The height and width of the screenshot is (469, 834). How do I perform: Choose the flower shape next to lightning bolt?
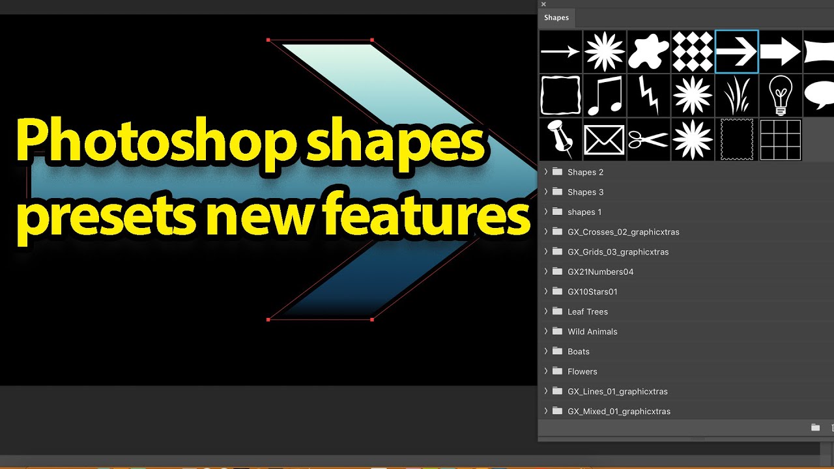click(693, 95)
